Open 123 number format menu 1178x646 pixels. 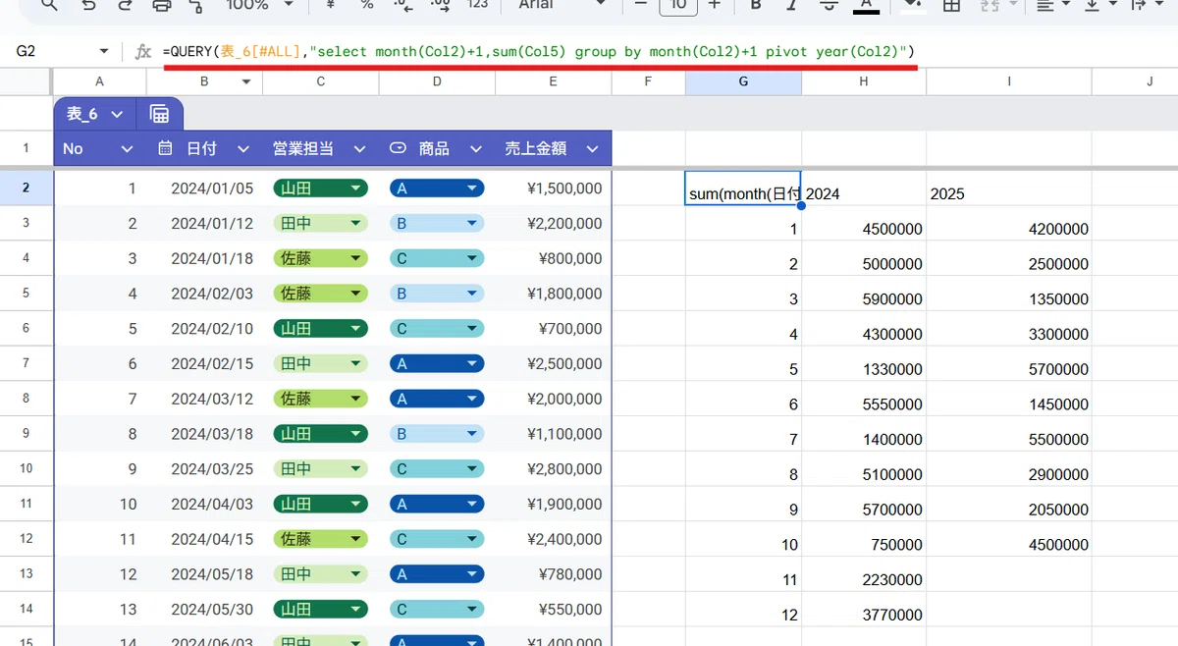[x=477, y=5]
